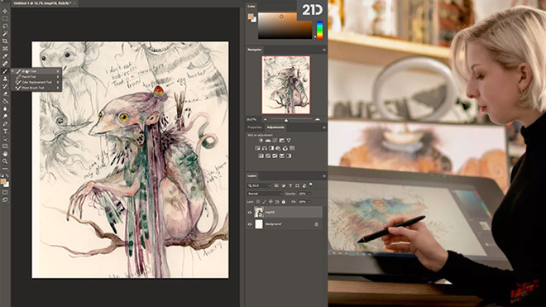Lock transparent pixels on layer
This screenshot has height=307, width=546.
(258, 202)
